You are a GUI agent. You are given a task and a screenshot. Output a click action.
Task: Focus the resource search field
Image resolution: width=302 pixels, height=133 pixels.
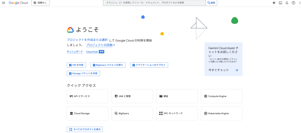(x=154, y=3)
